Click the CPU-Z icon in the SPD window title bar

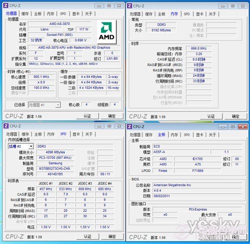6,126
